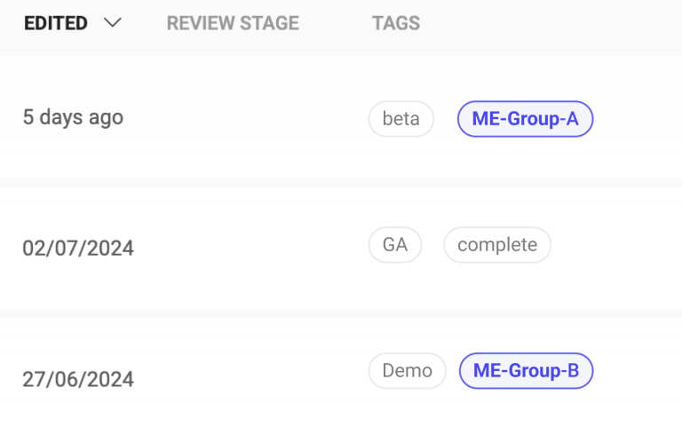
Task: Click the complete tag chip
Action: point(497,245)
